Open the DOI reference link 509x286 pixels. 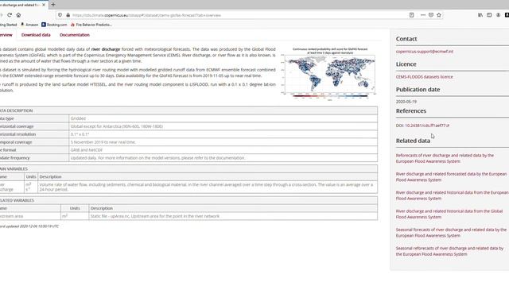point(427,126)
